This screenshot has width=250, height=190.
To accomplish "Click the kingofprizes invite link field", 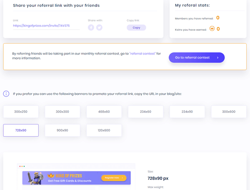I will coord(46,26).
